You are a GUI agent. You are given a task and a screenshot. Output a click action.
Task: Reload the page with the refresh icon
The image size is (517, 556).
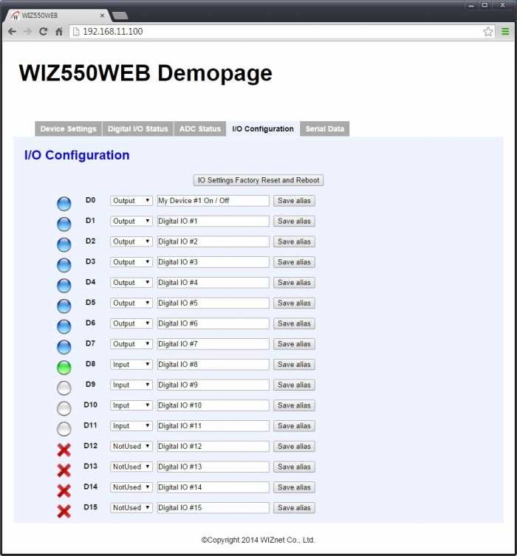click(44, 32)
